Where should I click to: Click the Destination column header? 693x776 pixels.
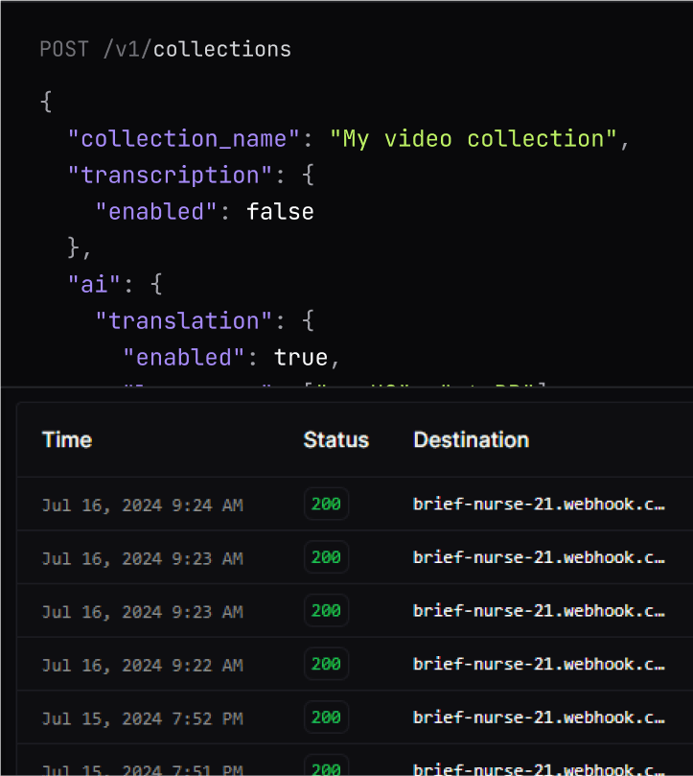[x=471, y=440]
